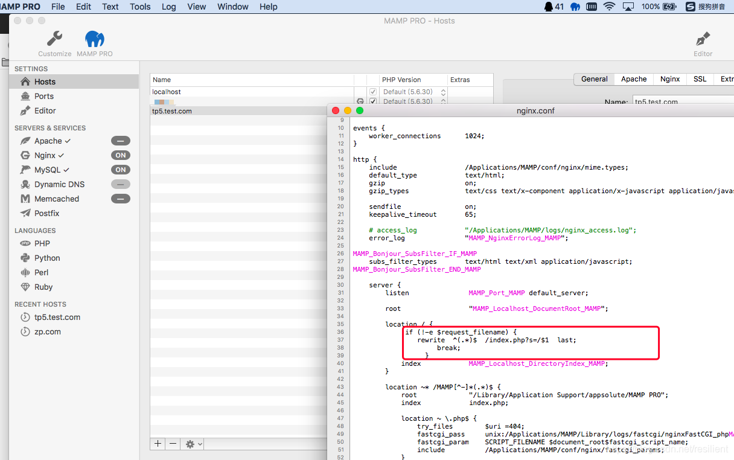Open the File menu
The height and width of the screenshot is (460, 734).
coord(58,7)
